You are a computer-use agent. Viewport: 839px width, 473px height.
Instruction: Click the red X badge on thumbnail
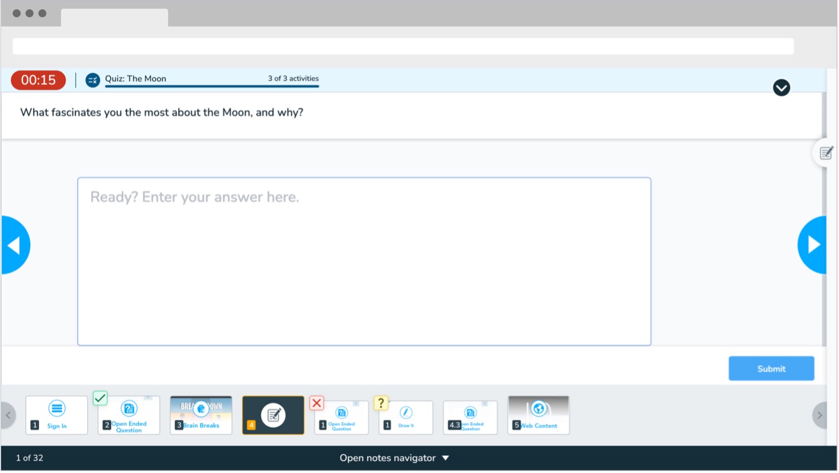point(317,403)
